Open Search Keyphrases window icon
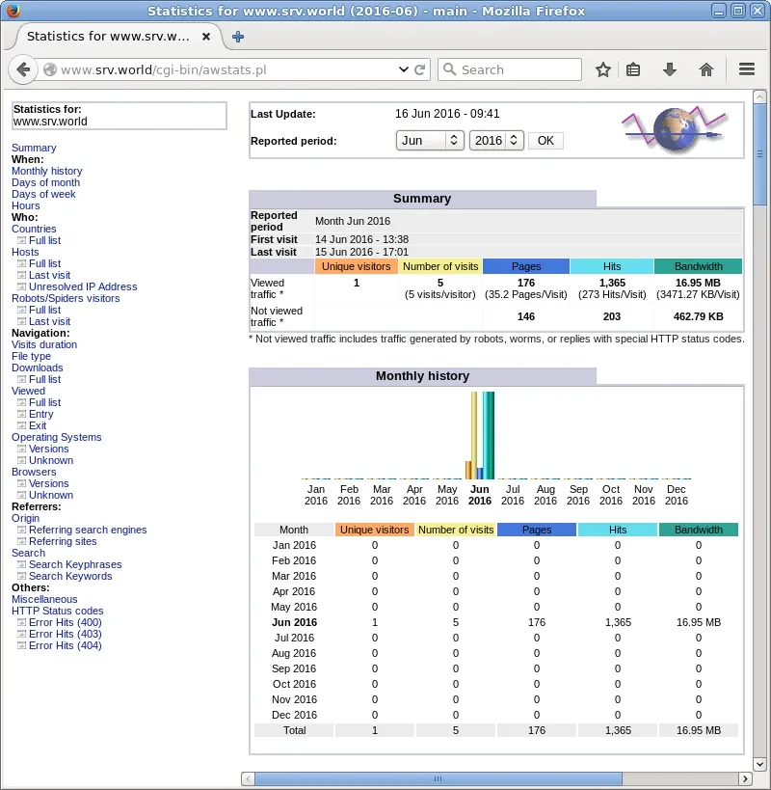This screenshot has height=790, width=771. point(21,565)
